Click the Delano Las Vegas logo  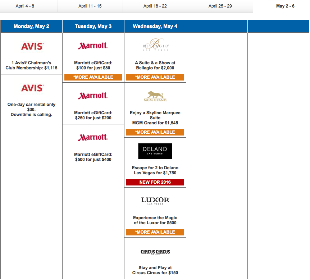(x=155, y=151)
